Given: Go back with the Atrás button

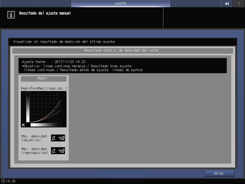Looking at the screenshot, I should (219, 174).
